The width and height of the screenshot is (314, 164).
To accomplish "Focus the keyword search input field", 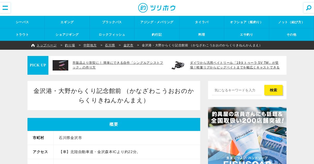I will (x=237, y=90).
